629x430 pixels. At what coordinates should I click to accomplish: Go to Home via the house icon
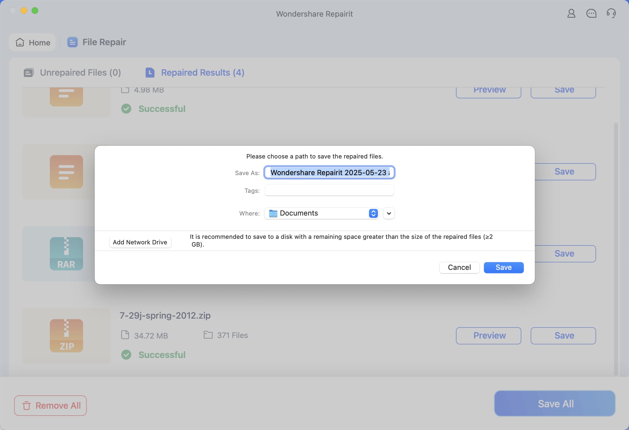[20, 42]
